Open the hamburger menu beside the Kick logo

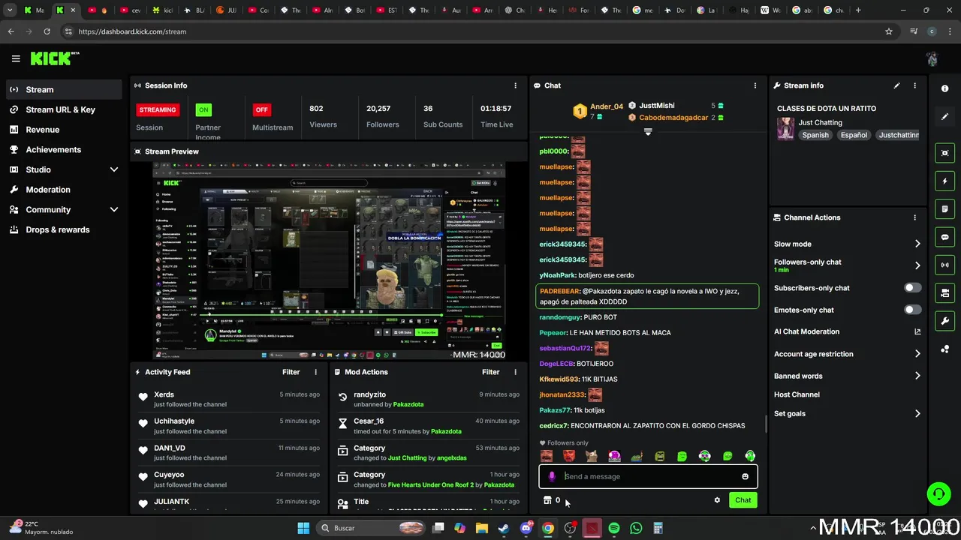(x=16, y=58)
